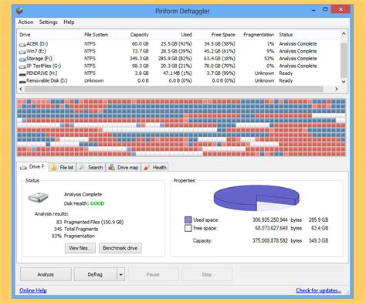Select the Storage (F:) drive icon
The width and height of the screenshot is (366, 303).
pos(22,59)
